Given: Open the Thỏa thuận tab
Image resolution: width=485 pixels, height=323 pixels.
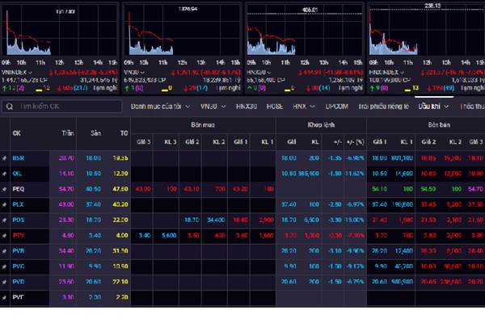Looking at the screenshot, I should [x=472, y=107].
